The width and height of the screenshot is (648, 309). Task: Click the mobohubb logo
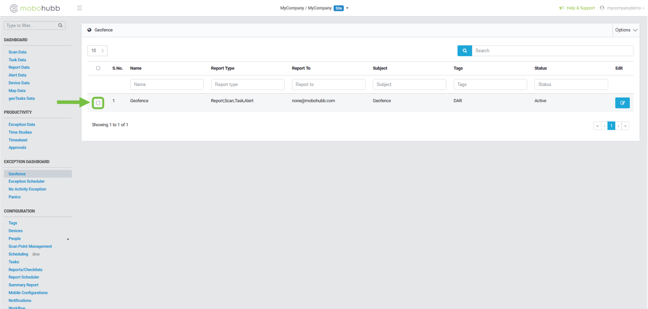pyautogui.click(x=35, y=8)
